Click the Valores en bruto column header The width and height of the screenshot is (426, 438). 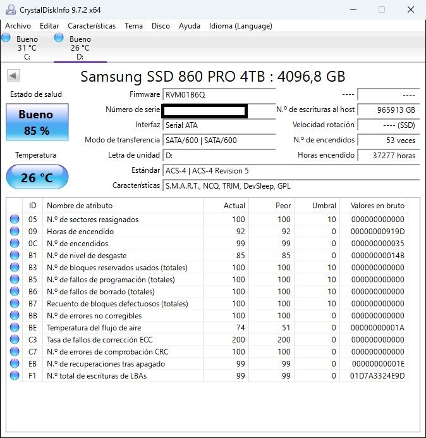pos(374,206)
